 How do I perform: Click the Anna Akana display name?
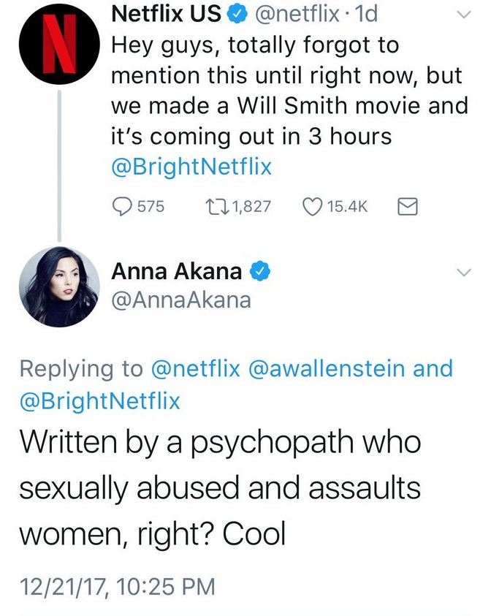(x=176, y=272)
